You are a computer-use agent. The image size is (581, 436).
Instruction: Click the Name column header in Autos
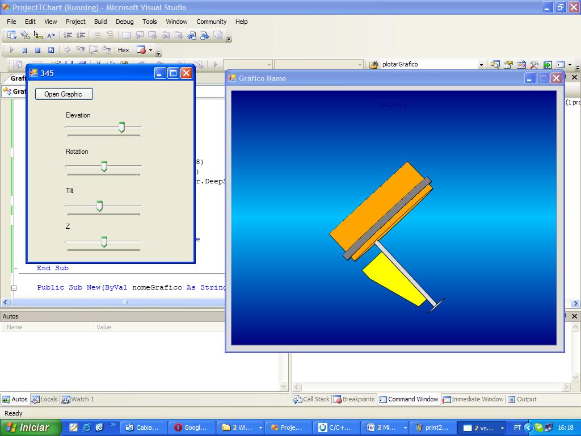[x=49, y=327]
